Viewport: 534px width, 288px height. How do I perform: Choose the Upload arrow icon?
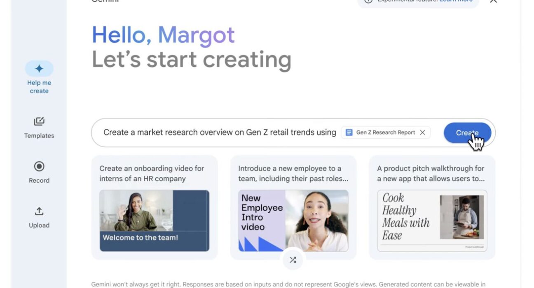pos(39,211)
